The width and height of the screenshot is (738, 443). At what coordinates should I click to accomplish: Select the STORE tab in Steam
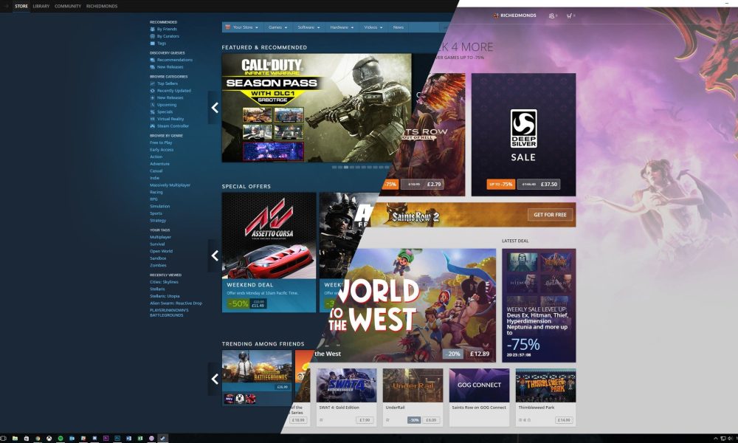pyautogui.click(x=21, y=6)
